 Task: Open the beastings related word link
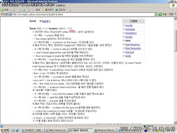click(x=130, y=29)
